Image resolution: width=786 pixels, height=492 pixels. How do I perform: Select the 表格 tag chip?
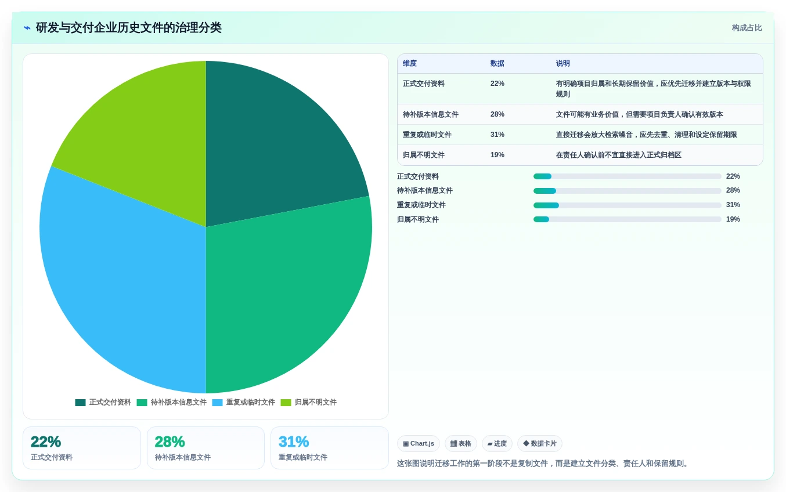pos(461,444)
